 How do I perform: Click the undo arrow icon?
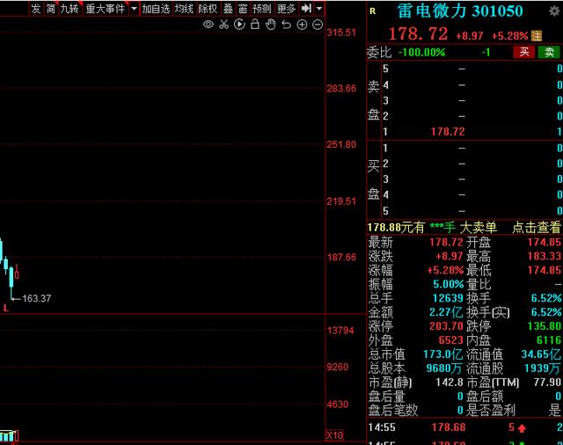tap(286, 25)
